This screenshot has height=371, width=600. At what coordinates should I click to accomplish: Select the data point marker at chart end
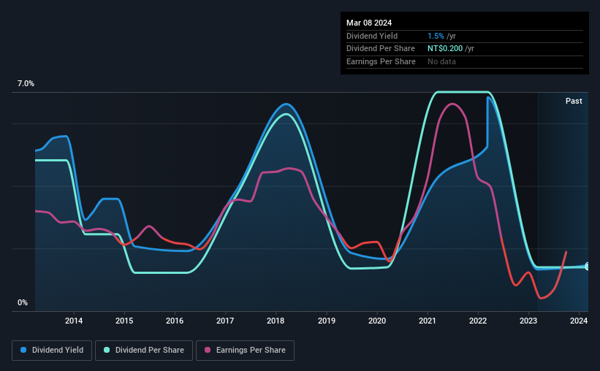[588, 267]
